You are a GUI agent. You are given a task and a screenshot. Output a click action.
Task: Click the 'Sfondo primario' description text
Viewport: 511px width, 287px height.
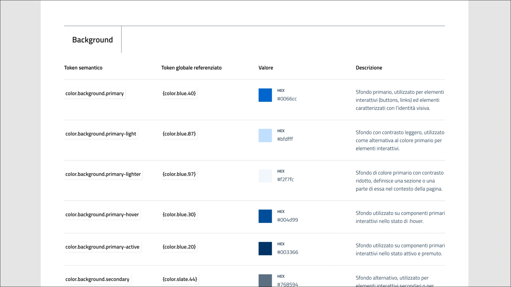(400, 100)
